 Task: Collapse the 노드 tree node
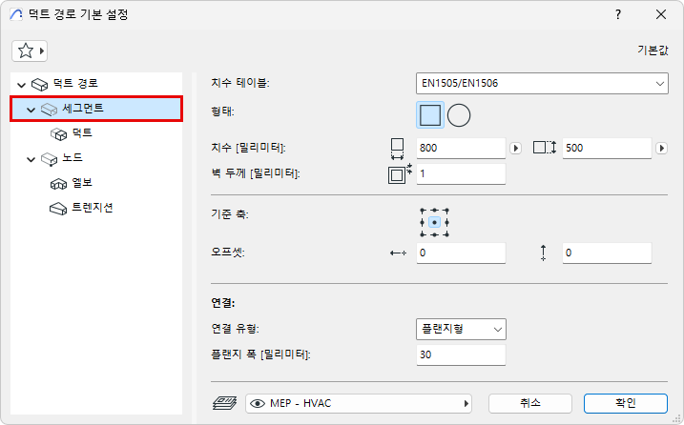[31, 159]
